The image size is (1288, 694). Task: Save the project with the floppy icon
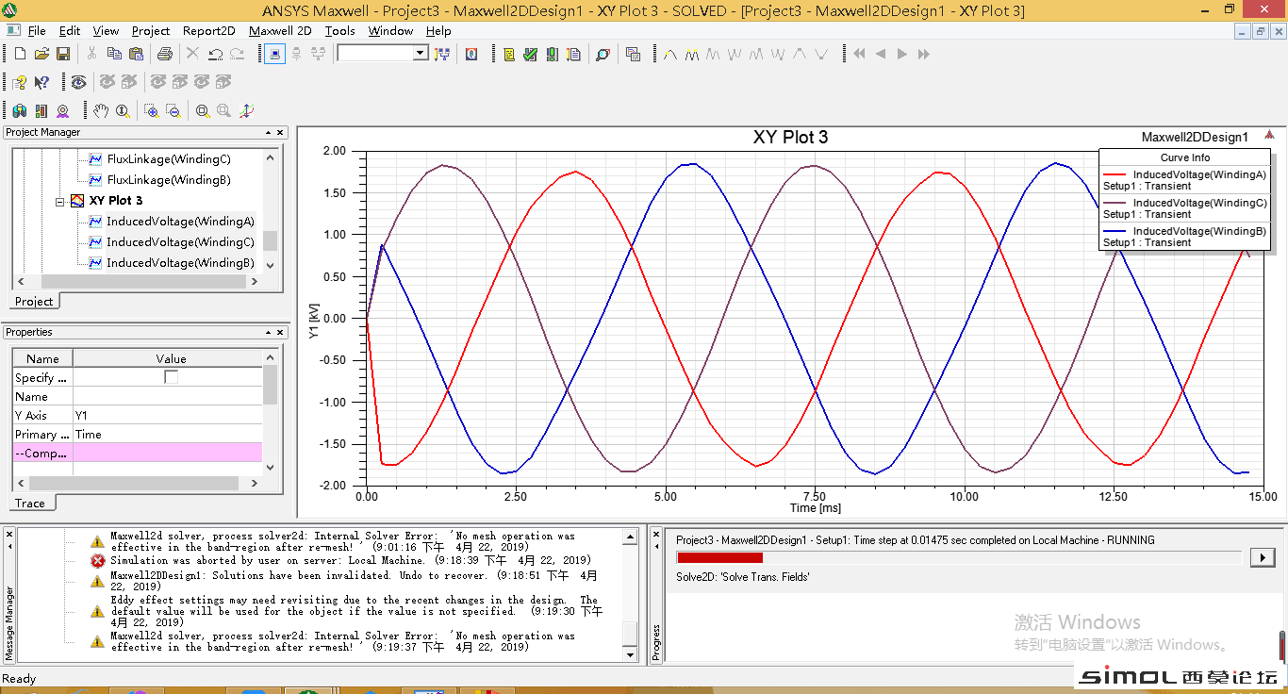click(x=63, y=54)
